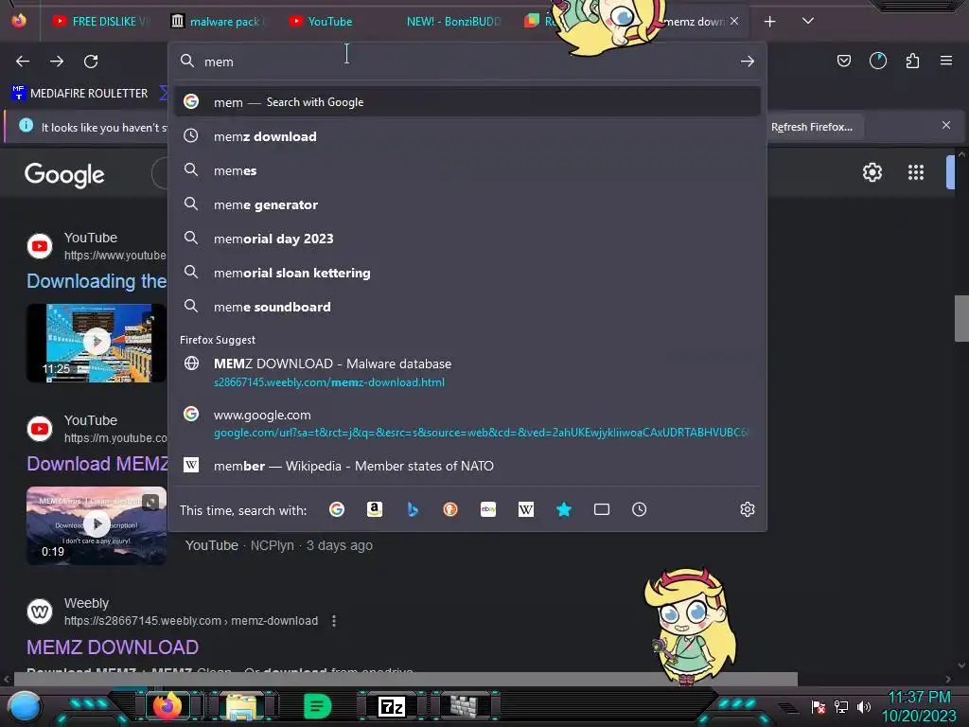Click the volume speaker tray icon
The image size is (969, 727).
[x=863, y=706]
